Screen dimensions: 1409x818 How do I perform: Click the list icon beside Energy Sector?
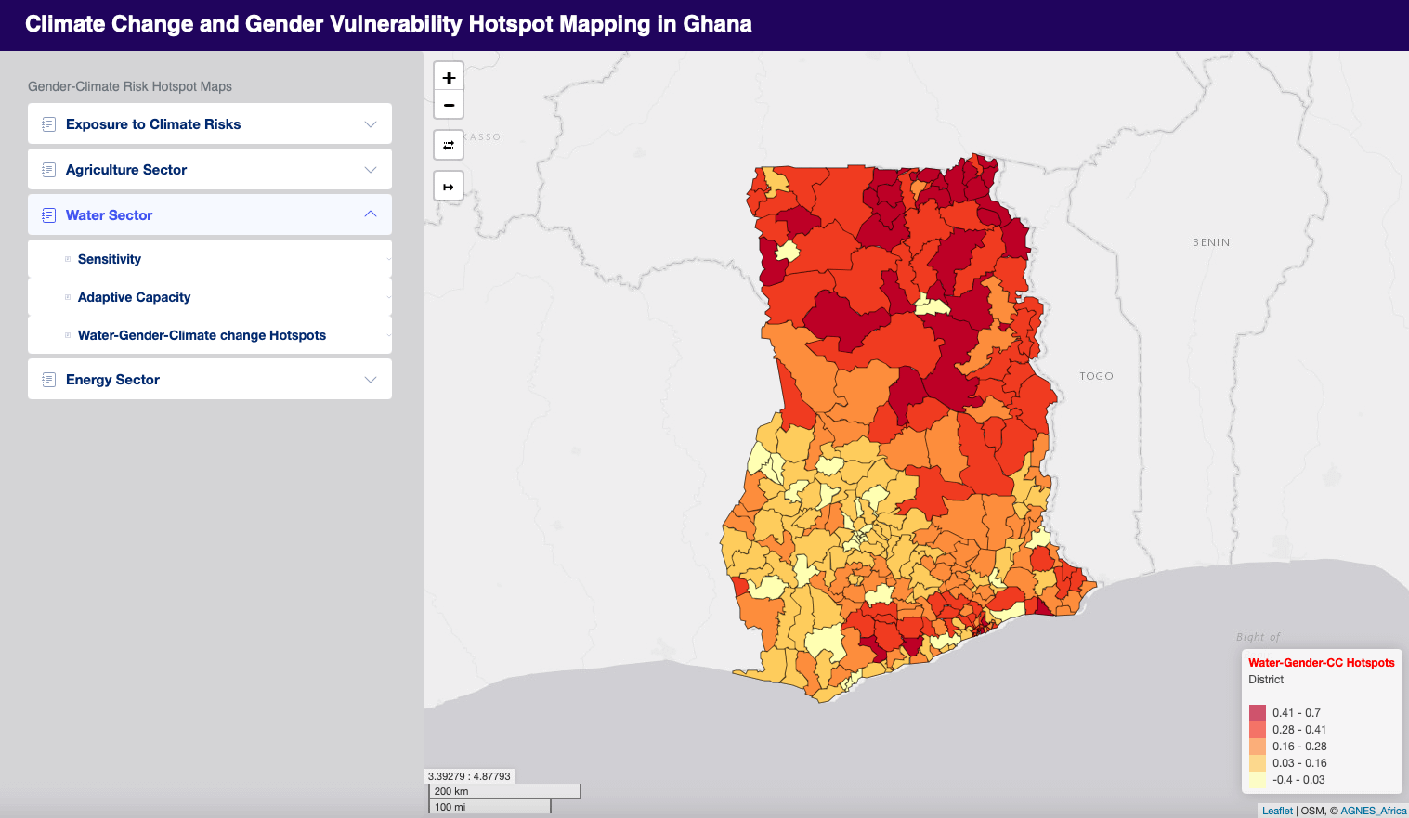(x=46, y=379)
